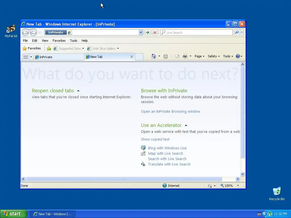291x218 pixels.
Task: Open the File menu
Action: [25, 41]
